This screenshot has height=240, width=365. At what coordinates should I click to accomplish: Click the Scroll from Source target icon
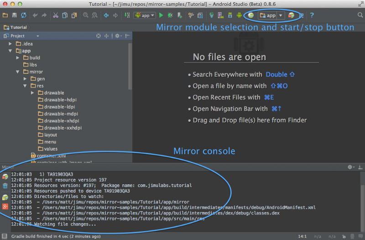99,36
